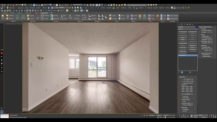Select the Unlink Selection tool
The image size is (217, 122).
tap(11, 5)
